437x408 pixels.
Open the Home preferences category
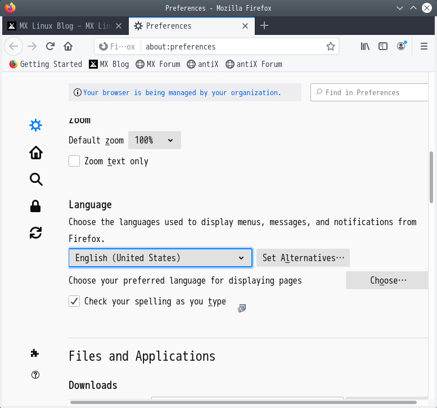[x=35, y=153]
